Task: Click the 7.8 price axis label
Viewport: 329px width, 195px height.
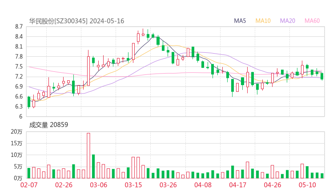Action: pos(19,56)
